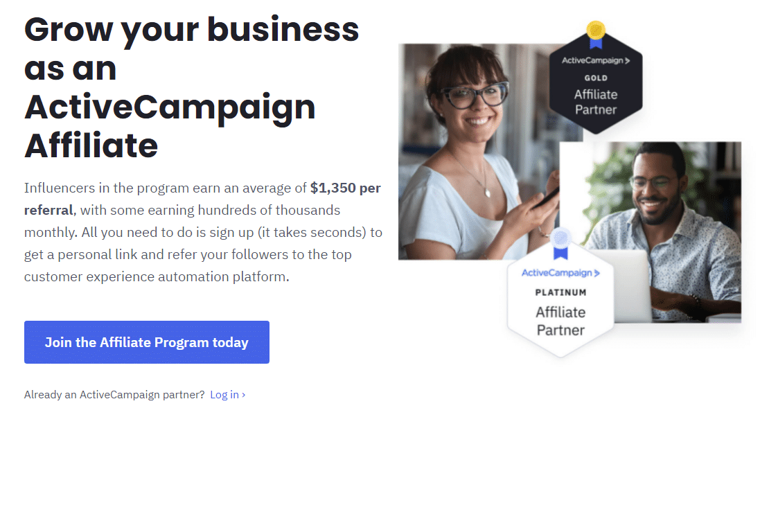Click Already an ActiveCampaign partner text
760x505 pixels.
point(114,394)
